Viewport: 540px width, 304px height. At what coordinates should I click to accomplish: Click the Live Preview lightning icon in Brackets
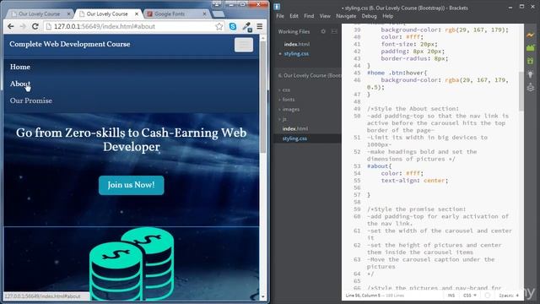[x=531, y=35]
